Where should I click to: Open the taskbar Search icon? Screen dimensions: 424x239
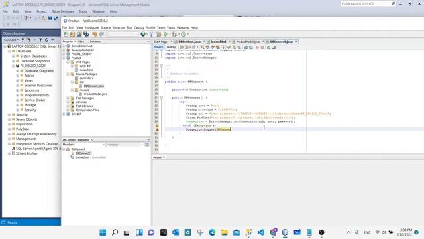[115, 232]
